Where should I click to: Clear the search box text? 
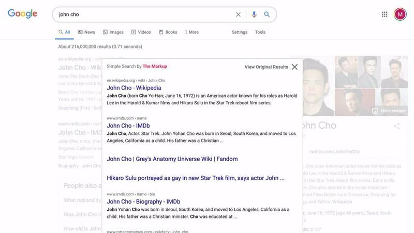point(238,14)
